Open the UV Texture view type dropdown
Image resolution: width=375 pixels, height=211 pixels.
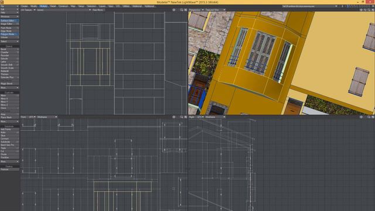pyautogui.click(x=28, y=10)
